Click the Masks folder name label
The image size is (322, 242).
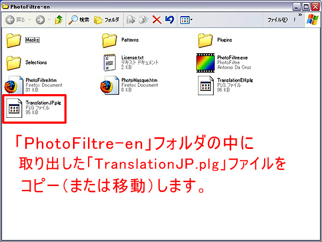tap(32, 40)
